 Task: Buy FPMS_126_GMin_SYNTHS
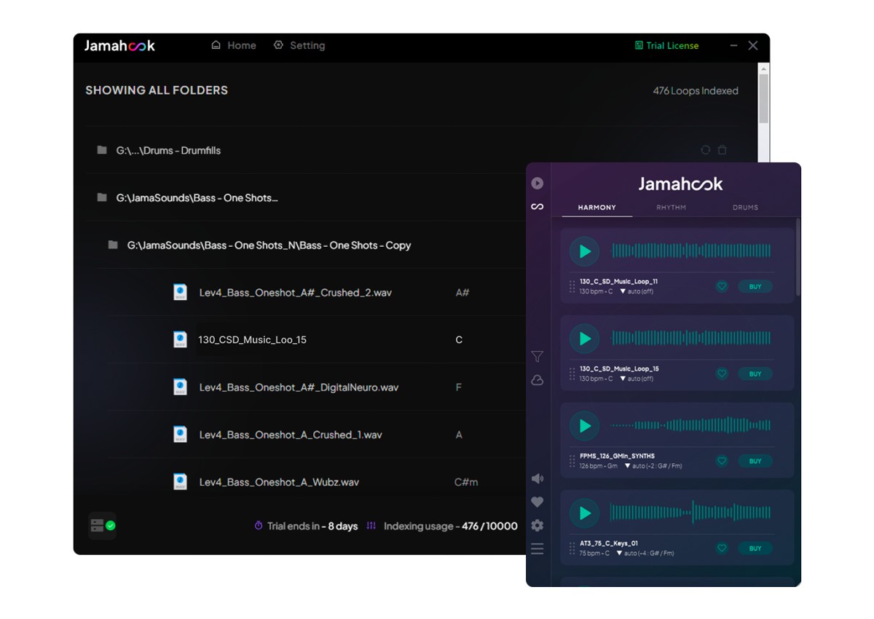click(x=755, y=461)
